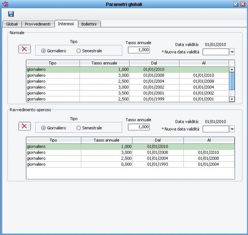The image size is (248, 235).
Task: Open Nuova data validità dropdown in Ravvedimento operoso
Action: point(232,129)
